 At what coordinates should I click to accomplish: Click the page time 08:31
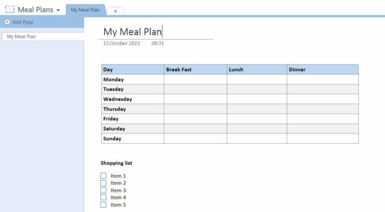pyautogui.click(x=157, y=43)
